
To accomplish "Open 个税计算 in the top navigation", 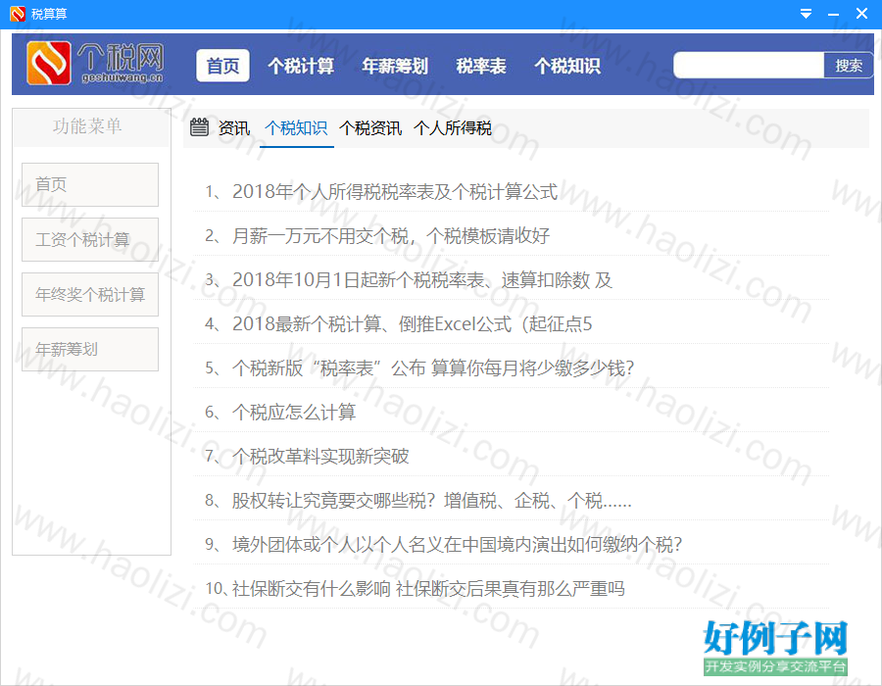I will tap(301, 66).
